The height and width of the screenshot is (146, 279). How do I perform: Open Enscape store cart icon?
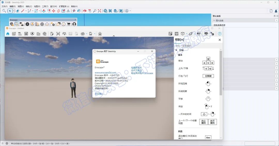pos(68,24)
